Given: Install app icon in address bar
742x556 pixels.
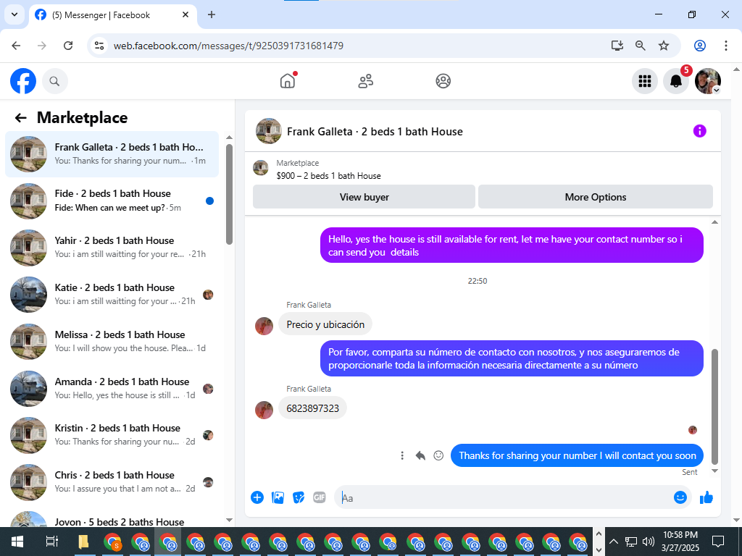Looking at the screenshot, I should [x=617, y=46].
